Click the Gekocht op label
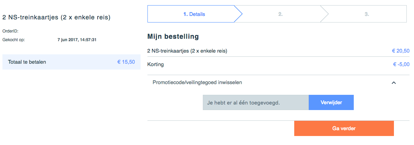Image resolution: width=414 pixels, height=145 pixels. [x=13, y=40]
